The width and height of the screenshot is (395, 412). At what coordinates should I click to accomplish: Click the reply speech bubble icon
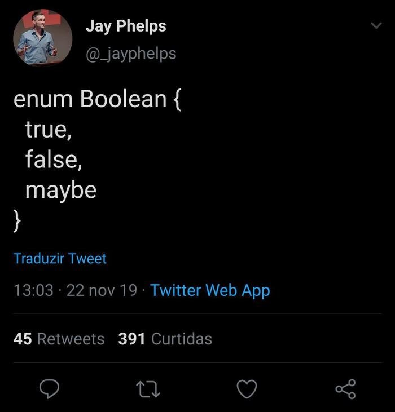coord(50,388)
